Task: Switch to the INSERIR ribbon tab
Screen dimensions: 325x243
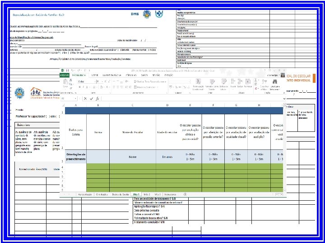Action: point(94,75)
